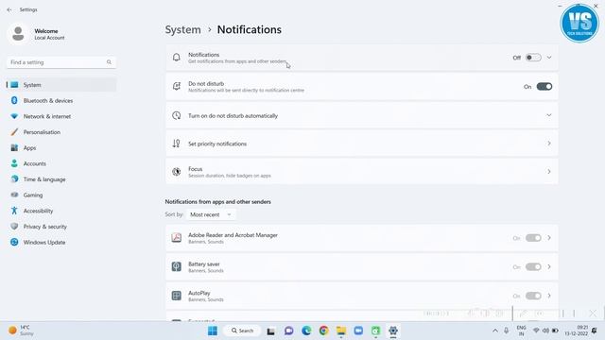Open the Windows Start menu
Screen dimensions: 605x340
212,331
